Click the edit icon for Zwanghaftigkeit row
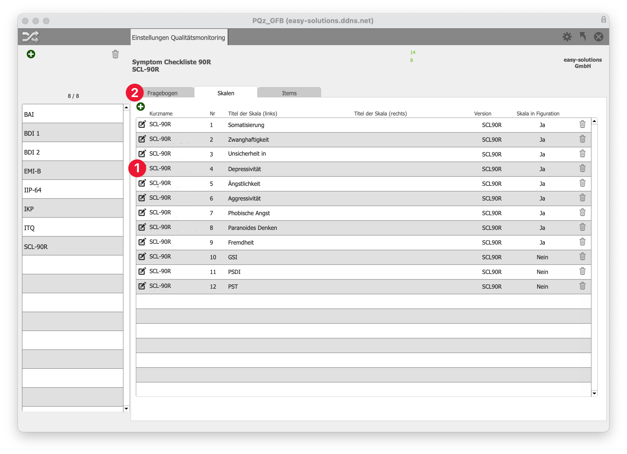The image size is (627, 454). [143, 140]
